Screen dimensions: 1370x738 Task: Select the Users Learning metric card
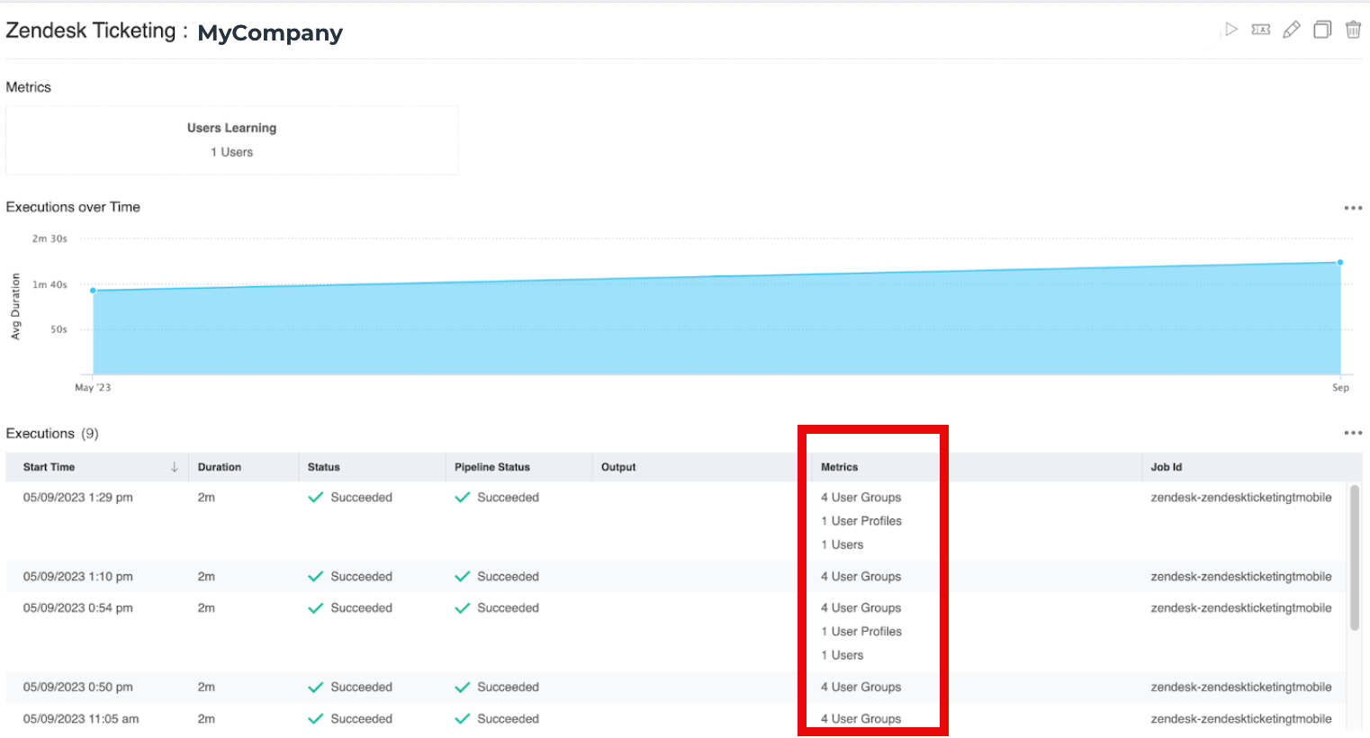click(232, 140)
